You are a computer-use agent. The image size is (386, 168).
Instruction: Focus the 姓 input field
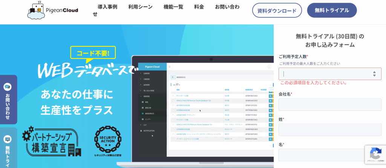(x=330, y=130)
